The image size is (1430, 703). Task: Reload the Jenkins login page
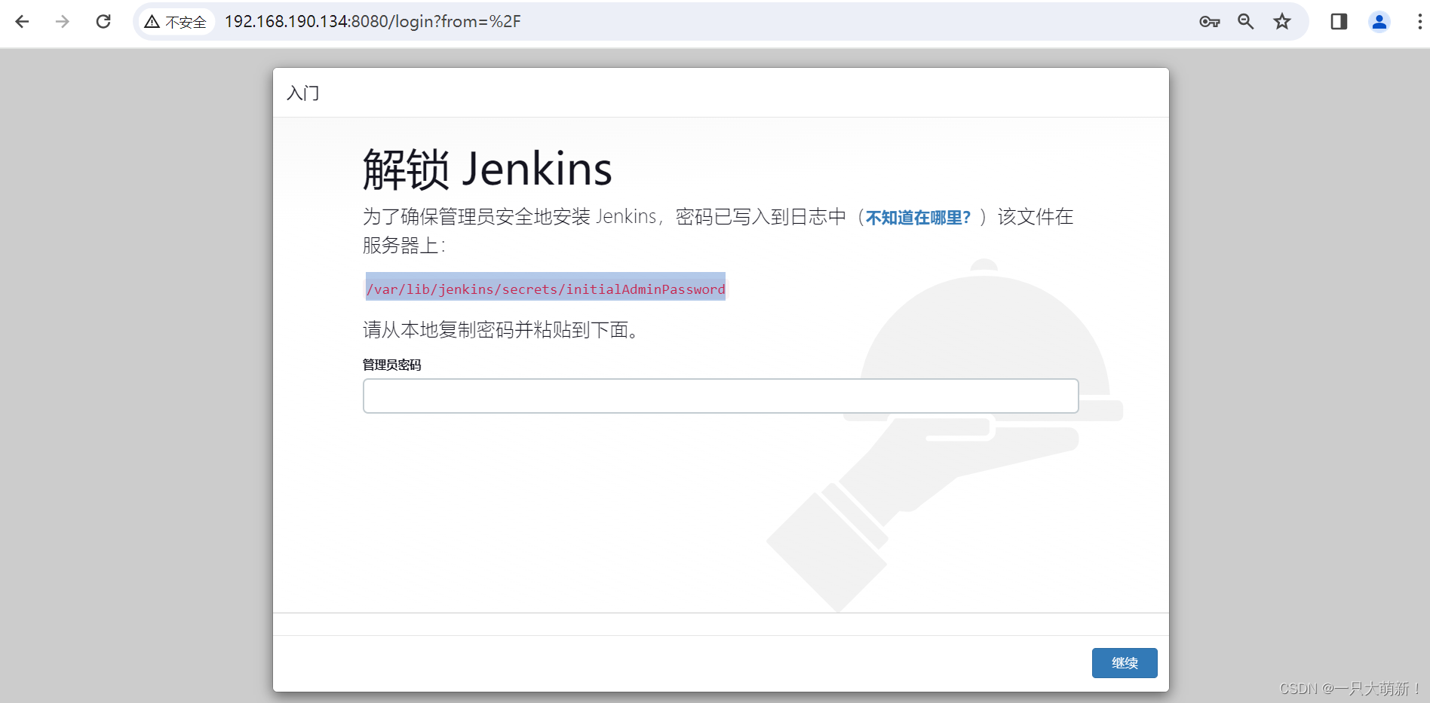point(103,21)
